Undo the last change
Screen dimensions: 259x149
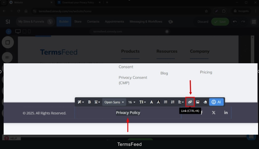tap(235, 22)
